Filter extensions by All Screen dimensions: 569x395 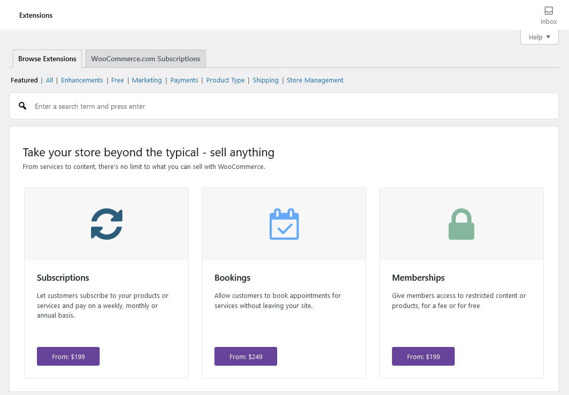tap(50, 80)
